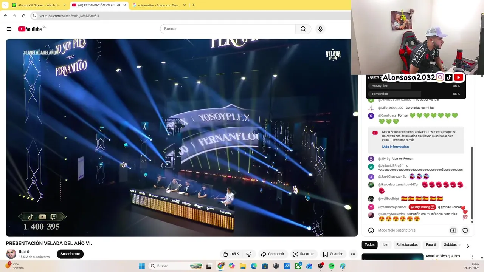Close the voicemeeter Google tab
The height and width of the screenshot is (272, 484).
pos(185,5)
